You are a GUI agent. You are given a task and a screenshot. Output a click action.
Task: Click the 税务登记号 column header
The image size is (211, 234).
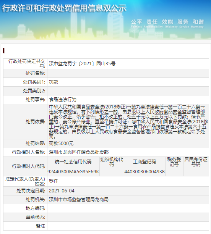pos(174,162)
